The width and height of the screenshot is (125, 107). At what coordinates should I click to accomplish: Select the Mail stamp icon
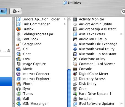(18, 99)
